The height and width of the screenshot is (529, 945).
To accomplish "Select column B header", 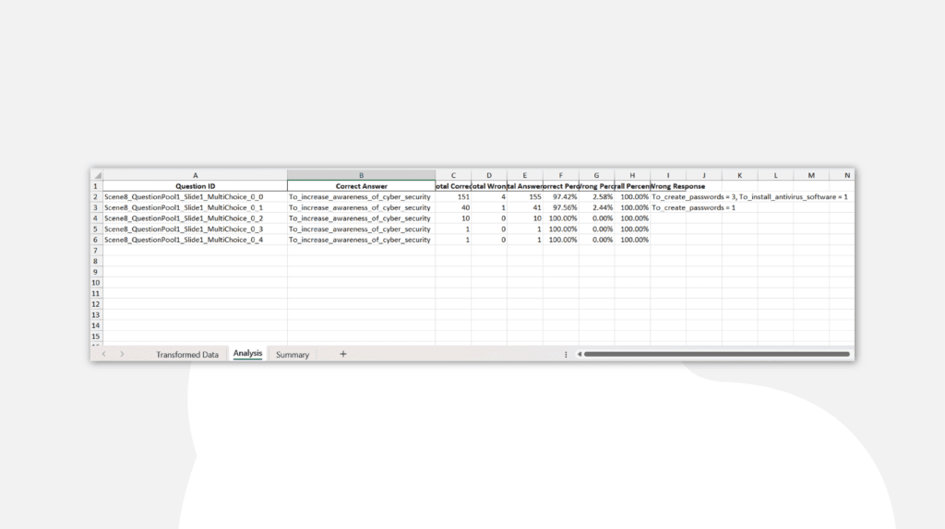I will point(361,175).
